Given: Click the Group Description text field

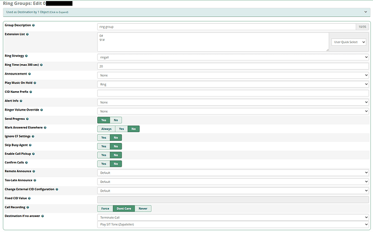Looking at the screenshot, I should 227,27.
